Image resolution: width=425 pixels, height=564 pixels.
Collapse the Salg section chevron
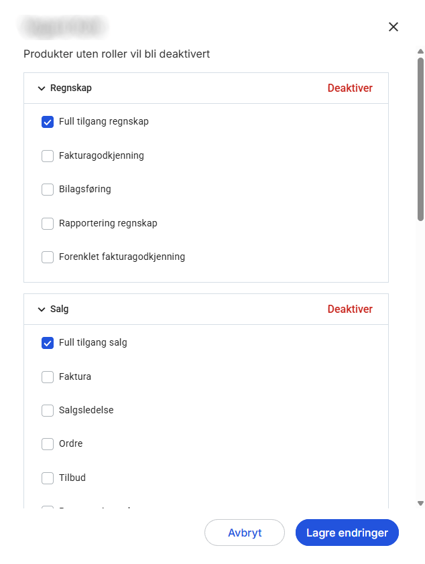(42, 309)
